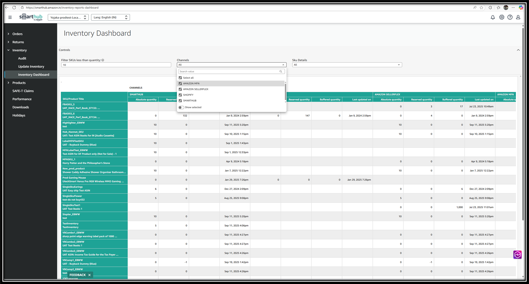Click the purple chat assistant icon
Viewport: 529px width, 284px height.
click(517, 255)
